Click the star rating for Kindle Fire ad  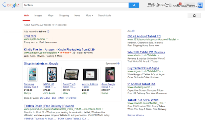pyautogui.click(x=65, y=53)
